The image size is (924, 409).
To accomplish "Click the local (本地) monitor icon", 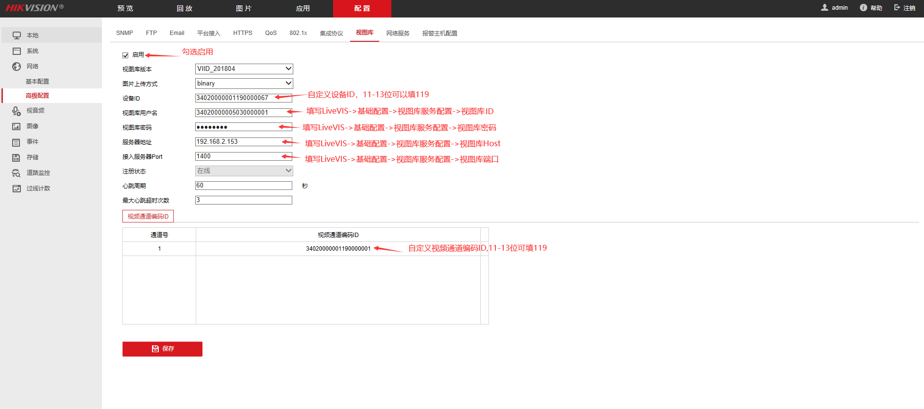I will click(x=17, y=35).
